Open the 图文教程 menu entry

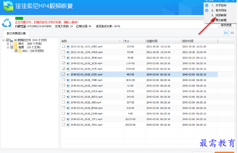(221, 20)
